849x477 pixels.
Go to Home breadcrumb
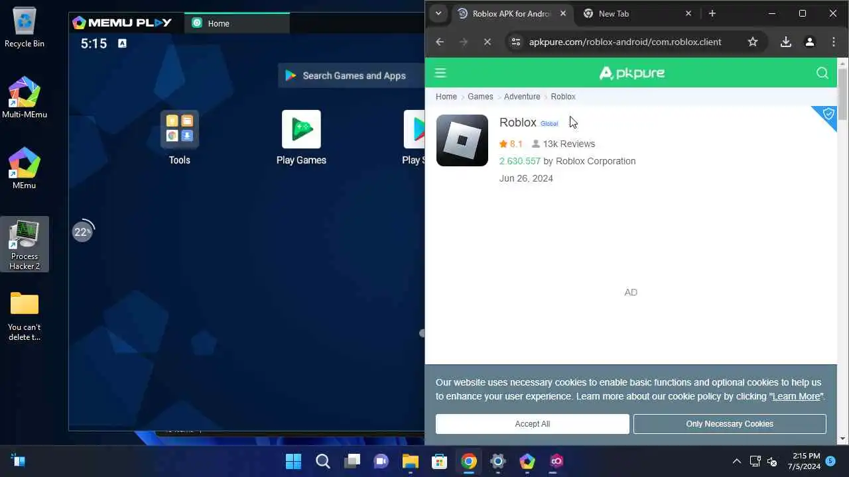point(446,97)
